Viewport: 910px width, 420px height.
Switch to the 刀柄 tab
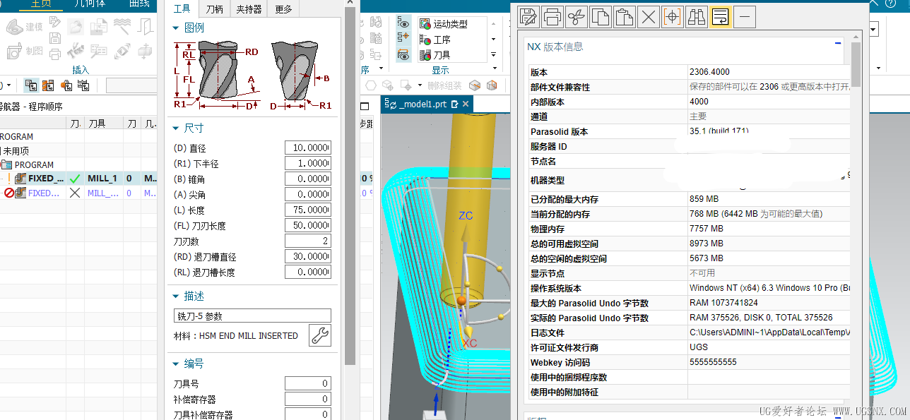[x=214, y=9]
